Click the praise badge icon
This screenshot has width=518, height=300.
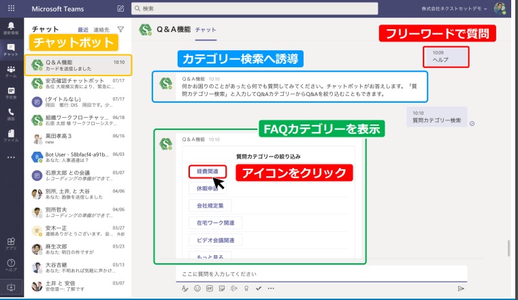pos(246,288)
